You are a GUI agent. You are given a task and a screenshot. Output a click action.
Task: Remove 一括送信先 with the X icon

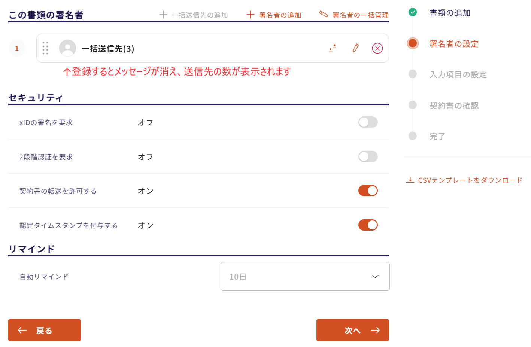click(377, 48)
